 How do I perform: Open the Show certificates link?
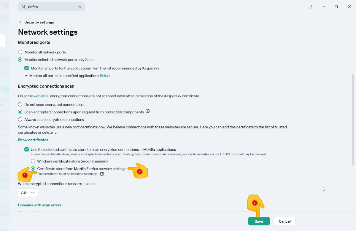pyautogui.click(x=33, y=140)
